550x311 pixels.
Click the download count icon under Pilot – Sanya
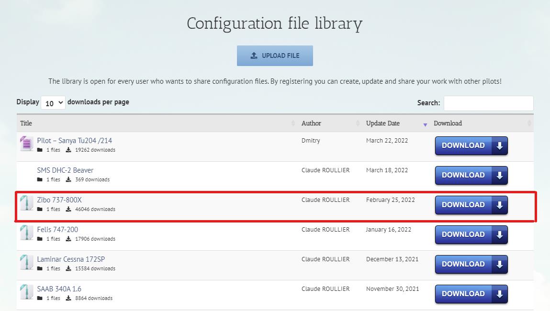68,150
